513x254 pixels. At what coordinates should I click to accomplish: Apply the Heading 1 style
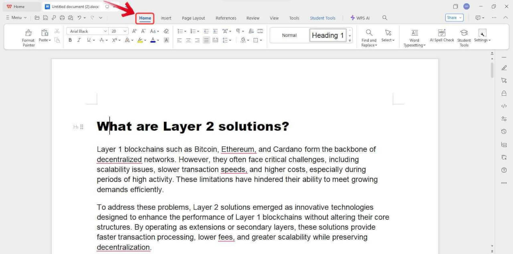(x=327, y=35)
